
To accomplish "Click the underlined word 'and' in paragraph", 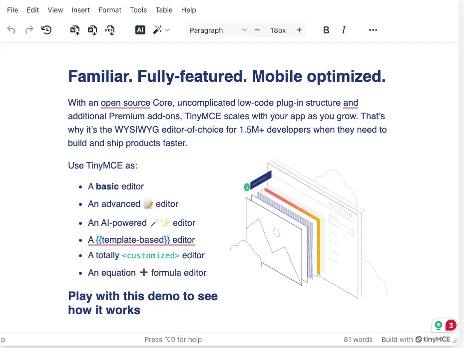I will coord(351,103).
